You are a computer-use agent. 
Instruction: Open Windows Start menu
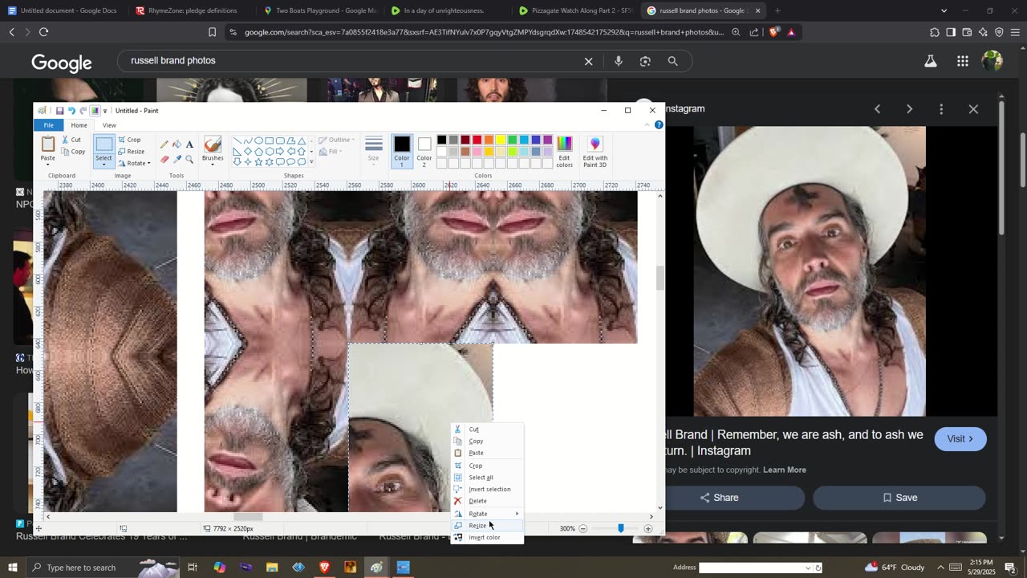click(x=12, y=568)
